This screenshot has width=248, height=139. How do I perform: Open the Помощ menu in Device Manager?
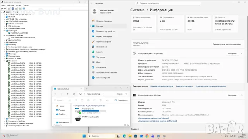26,5
